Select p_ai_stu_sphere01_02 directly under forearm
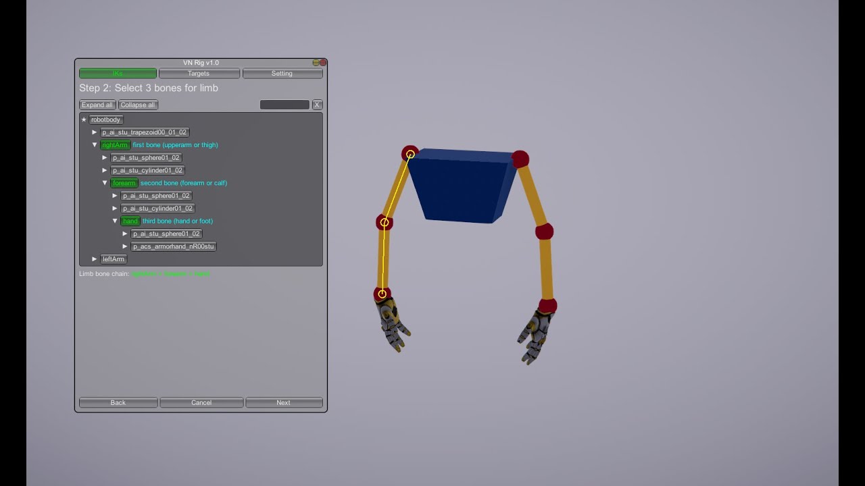 tap(156, 196)
